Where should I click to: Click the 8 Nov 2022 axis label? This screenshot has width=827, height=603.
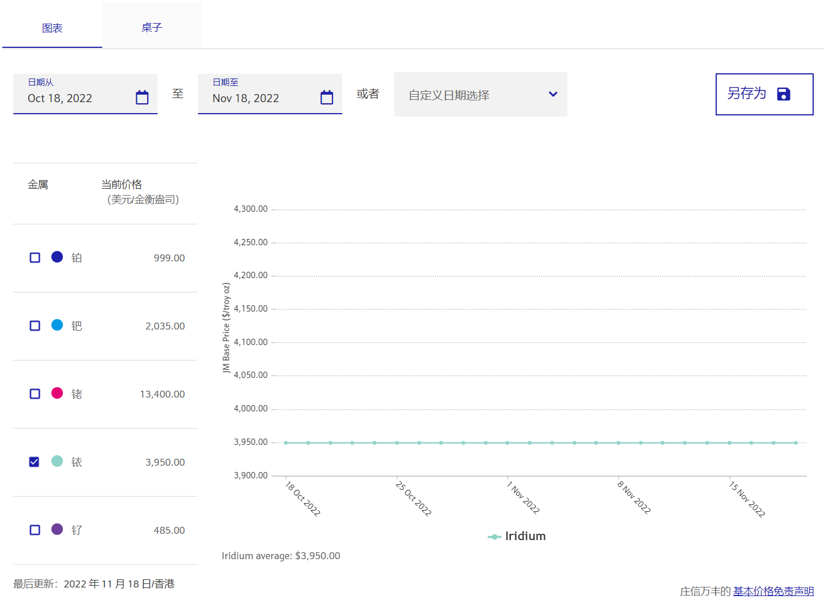tap(634, 497)
